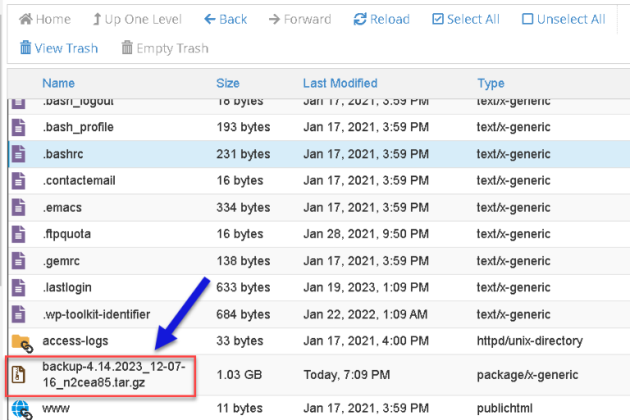This screenshot has height=420, width=630.
Task: Click the .wp-toolkit-identifier file icon
Action: (18, 314)
